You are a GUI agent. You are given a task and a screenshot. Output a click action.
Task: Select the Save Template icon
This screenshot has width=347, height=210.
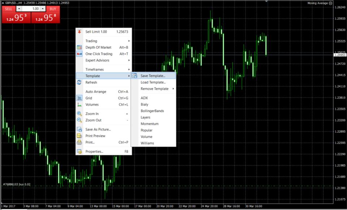(x=135, y=76)
